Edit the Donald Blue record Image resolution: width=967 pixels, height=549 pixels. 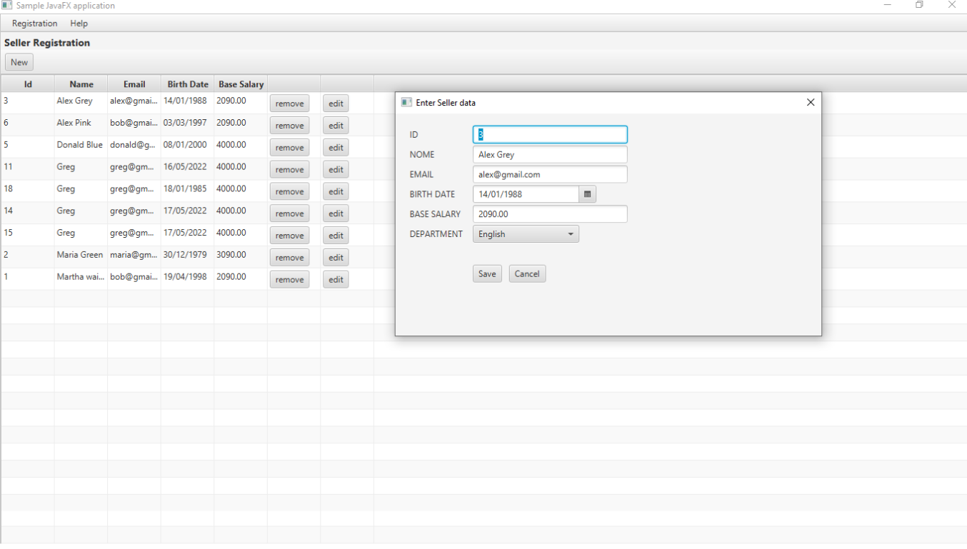(x=335, y=147)
